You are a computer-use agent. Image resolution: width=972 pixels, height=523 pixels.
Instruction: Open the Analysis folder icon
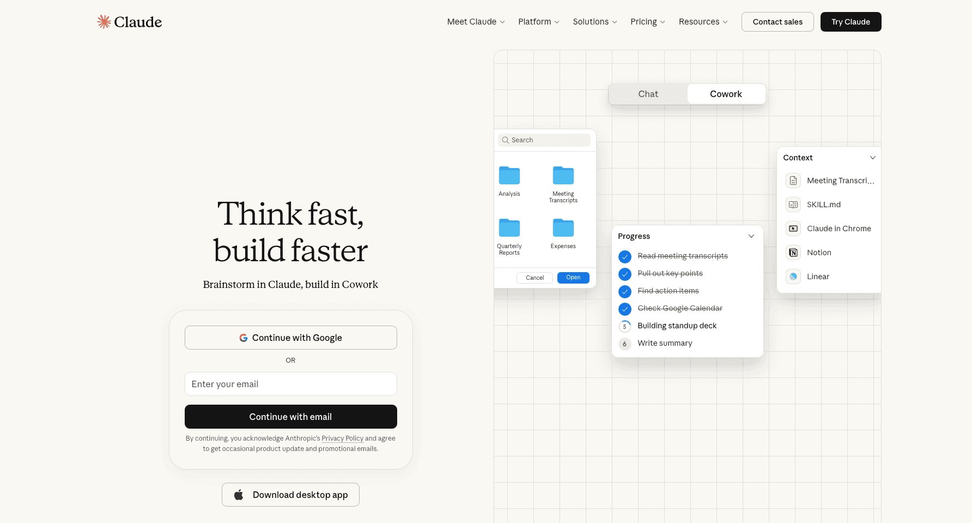[509, 176]
